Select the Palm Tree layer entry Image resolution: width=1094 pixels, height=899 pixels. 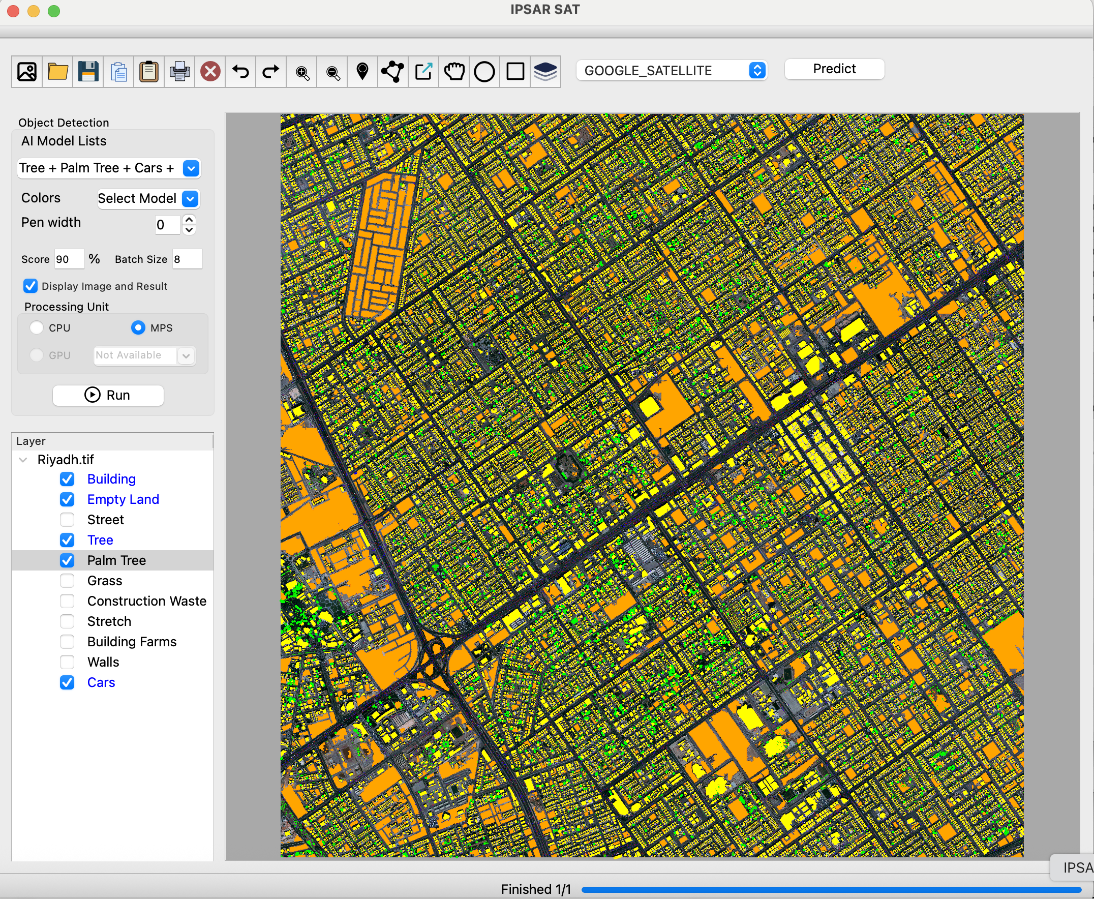click(117, 560)
